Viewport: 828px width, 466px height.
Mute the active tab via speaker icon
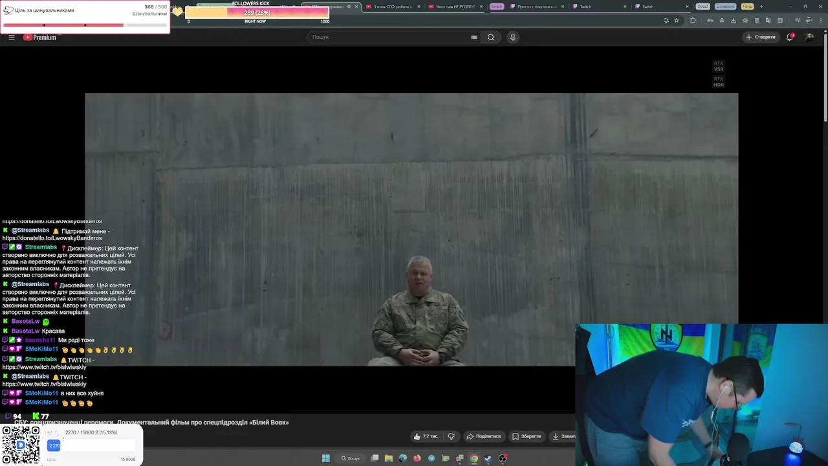349,6
